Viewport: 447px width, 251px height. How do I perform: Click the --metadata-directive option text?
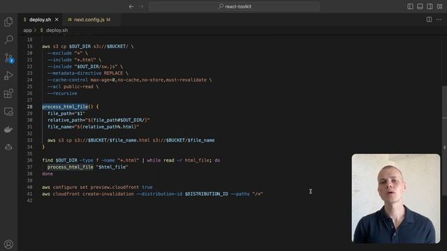coord(75,73)
